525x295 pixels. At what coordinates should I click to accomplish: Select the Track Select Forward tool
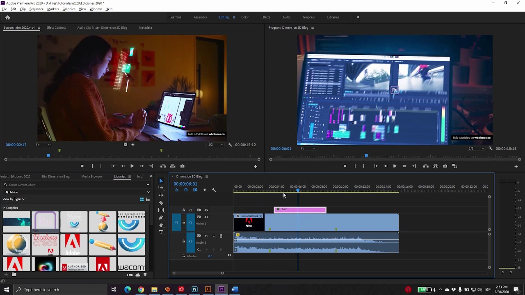pos(161,188)
